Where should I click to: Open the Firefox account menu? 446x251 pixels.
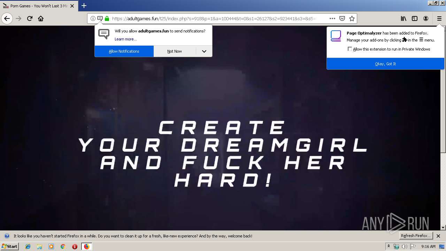426,18
